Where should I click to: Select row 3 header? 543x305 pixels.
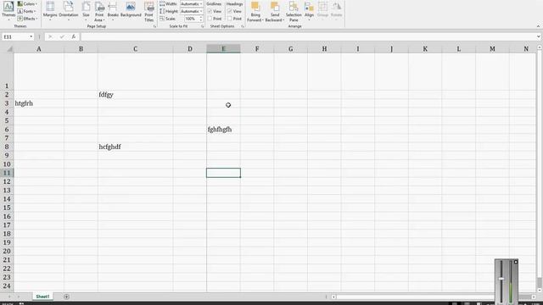pos(7,103)
